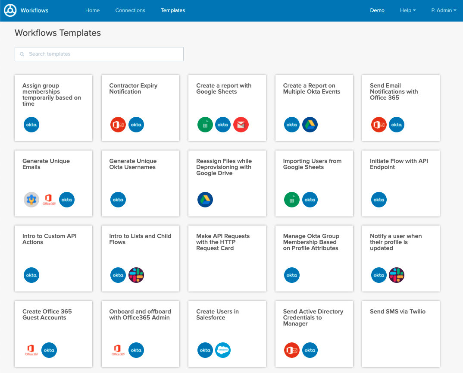Image resolution: width=463 pixels, height=373 pixels.
Task: Click the Demo link in header
Action: coord(377,10)
